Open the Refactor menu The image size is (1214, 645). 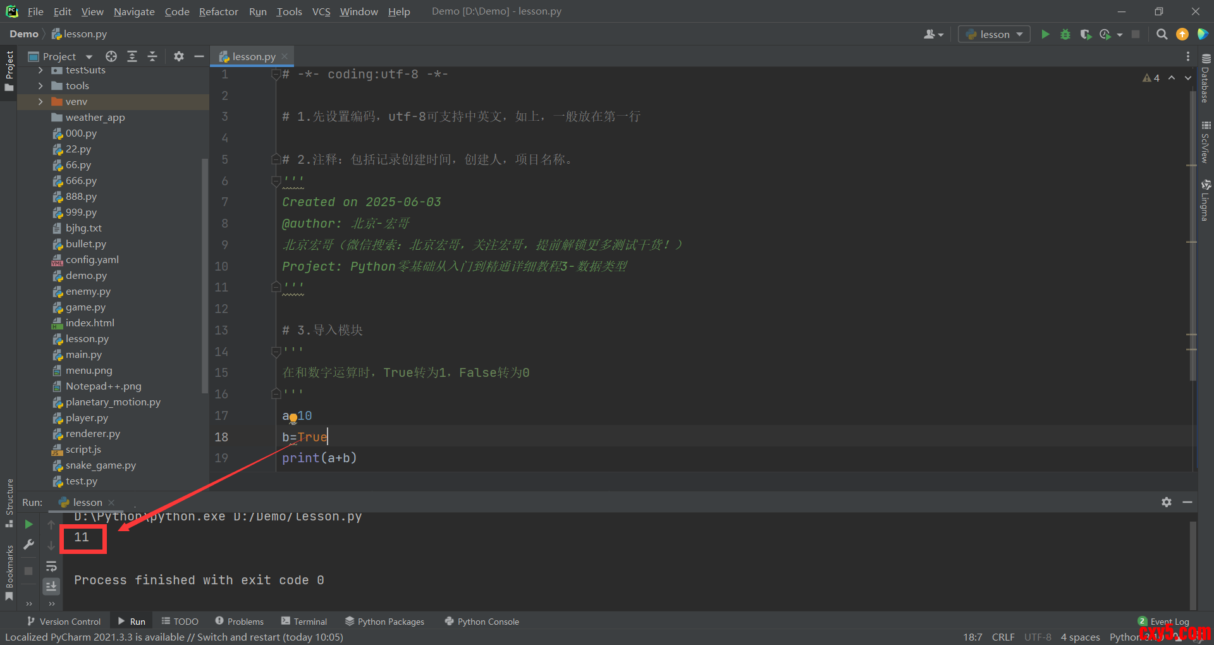point(218,11)
